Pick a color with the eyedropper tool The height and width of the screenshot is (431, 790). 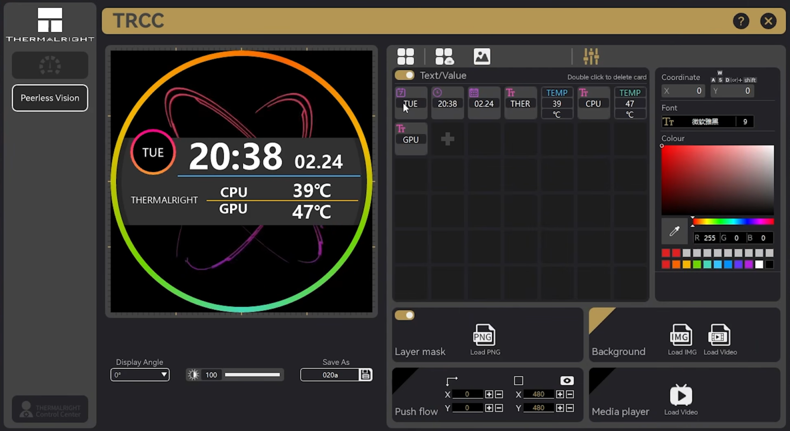(x=674, y=231)
